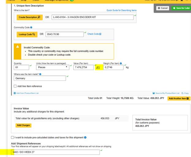Enable the Add line item reference checkbox

click(x=15, y=86)
